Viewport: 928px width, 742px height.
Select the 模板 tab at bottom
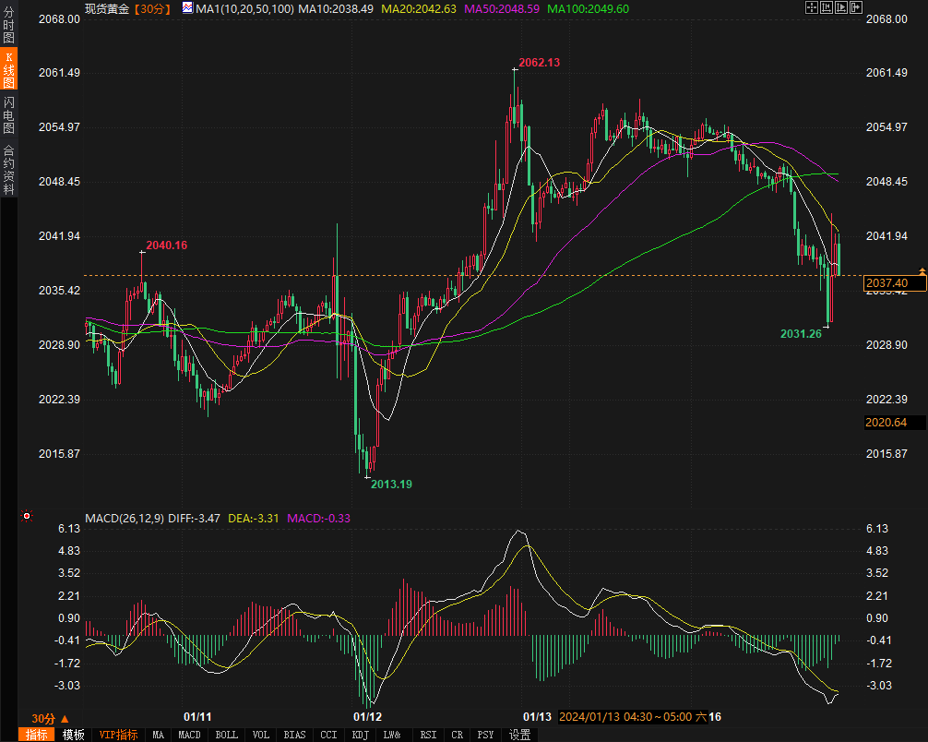tap(74, 735)
